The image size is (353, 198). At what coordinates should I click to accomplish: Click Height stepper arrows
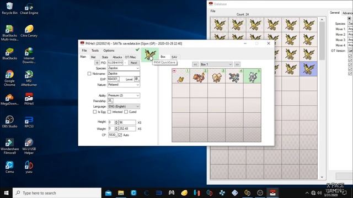116,122
